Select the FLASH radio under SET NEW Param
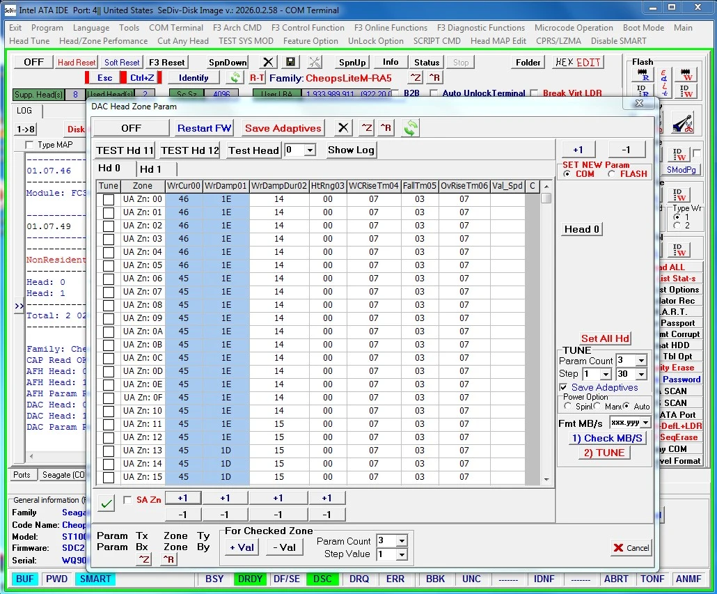Image resolution: width=717 pixels, height=594 pixels. (611, 174)
